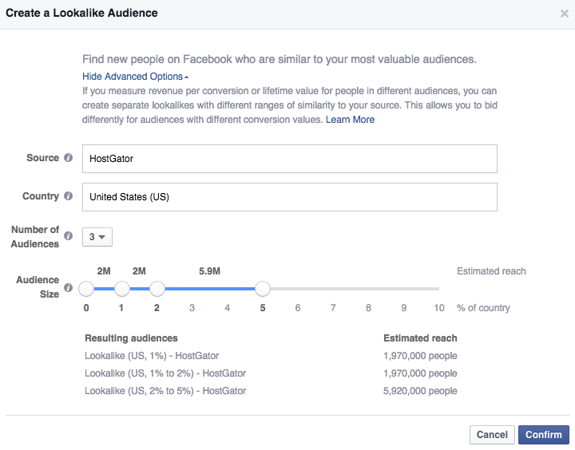
Task: Click the 7 mark on slider scale
Action: [x=333, y=308]
